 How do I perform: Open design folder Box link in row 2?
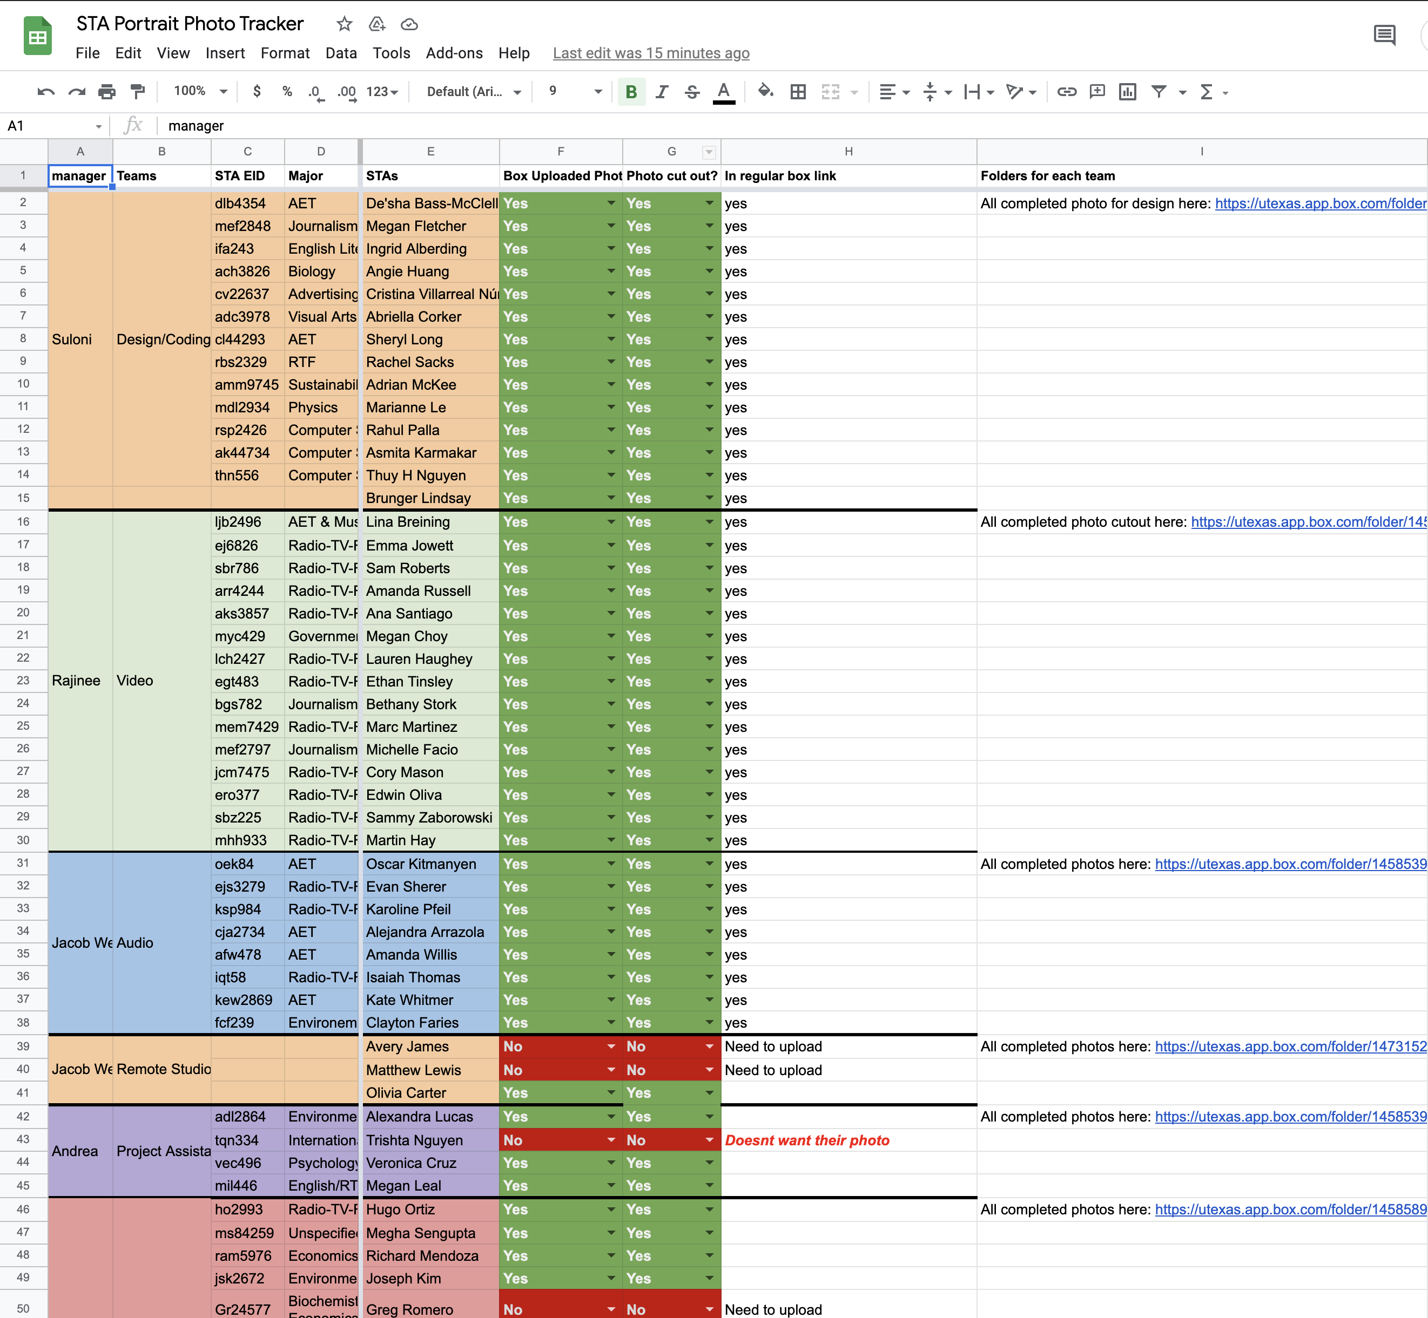tap(1320, 203)
